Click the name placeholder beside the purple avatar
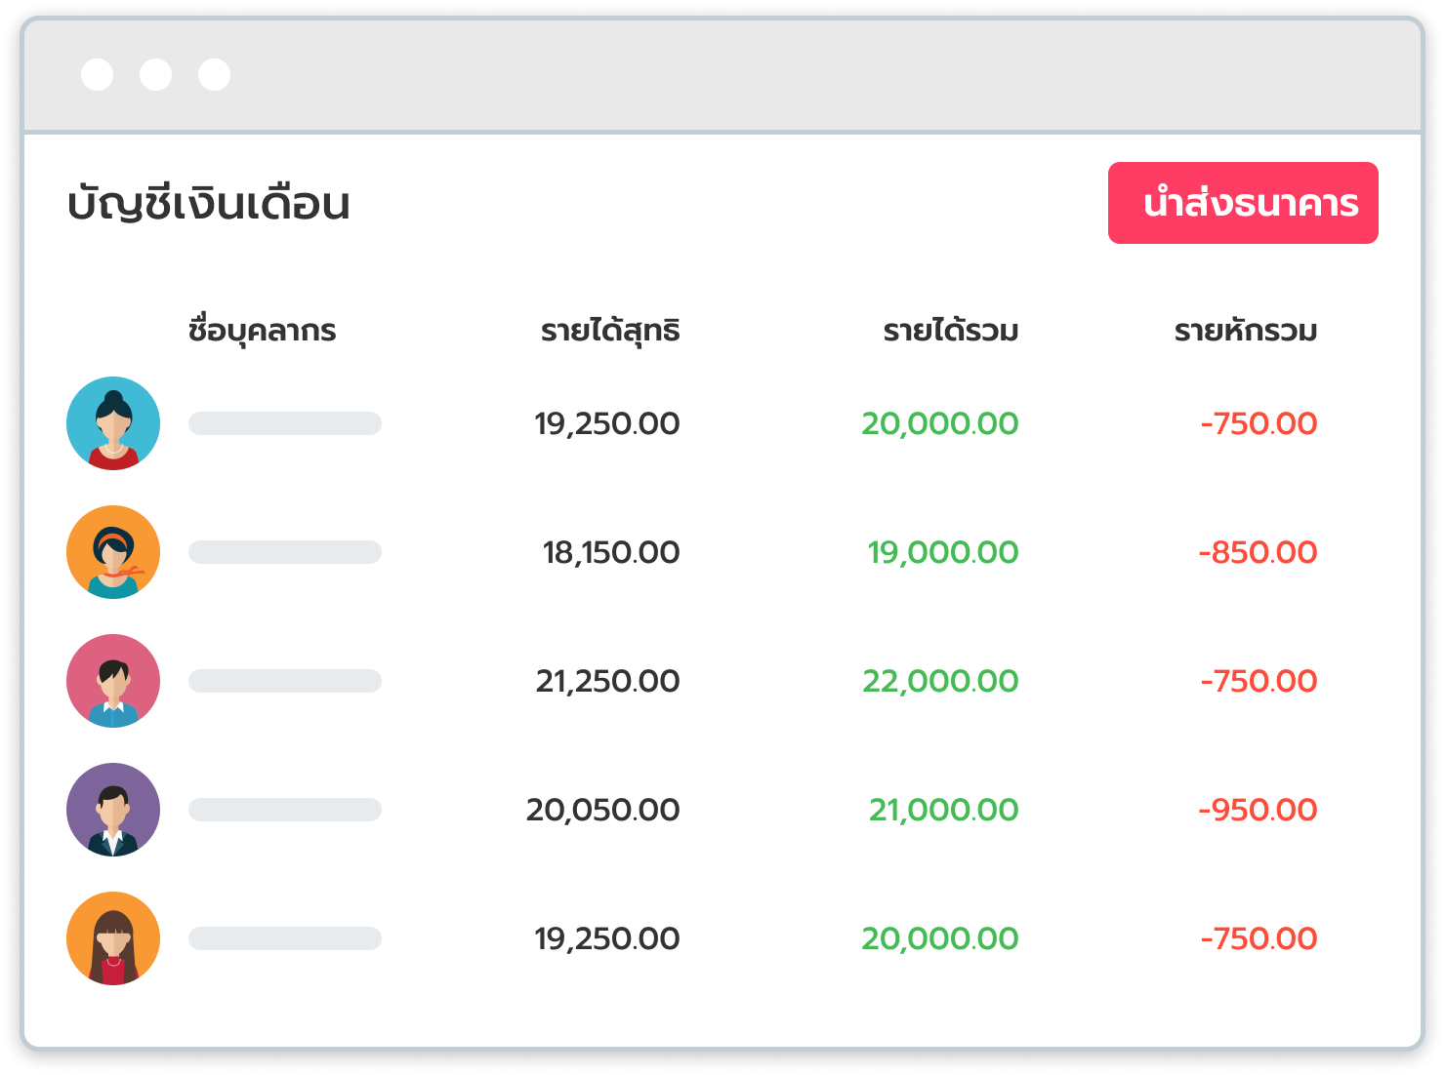The height and width of the screenshot is (1075, 1445). point(285,810)
